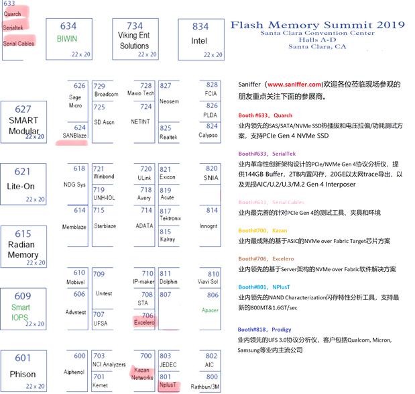Click booth 626 Sage Micro
The image size is (415, 394).
click(78, 101)
